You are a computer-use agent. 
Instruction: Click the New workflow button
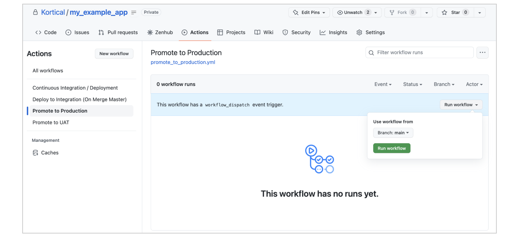(x=114, y=53)
